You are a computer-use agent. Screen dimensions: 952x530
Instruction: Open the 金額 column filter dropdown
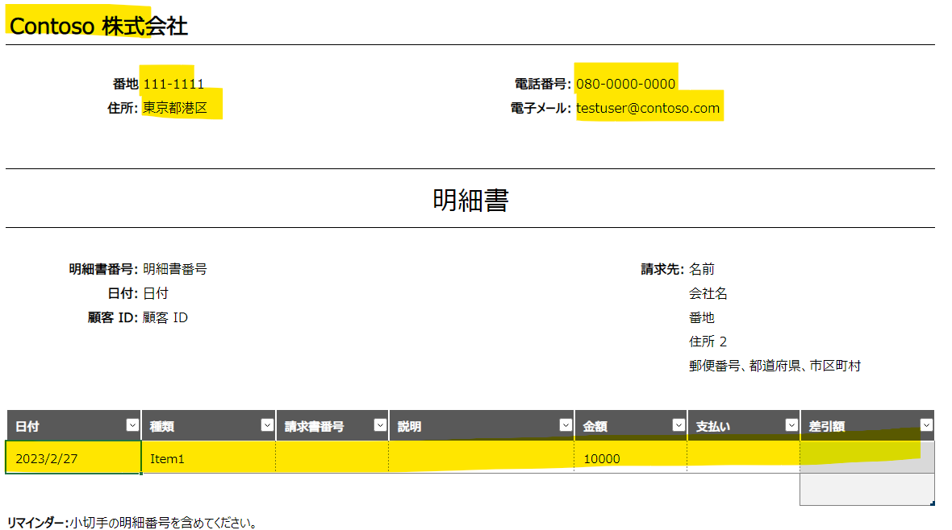(x=679, y=425)
